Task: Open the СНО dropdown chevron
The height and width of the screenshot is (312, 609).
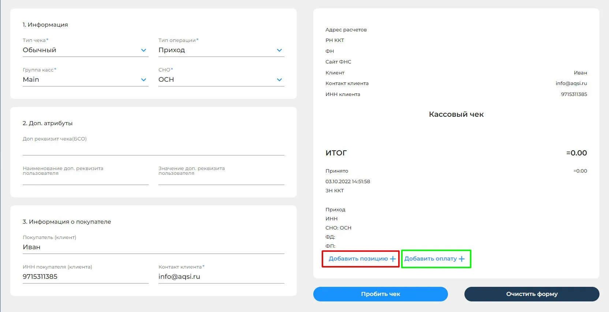Action: point(279,80)
